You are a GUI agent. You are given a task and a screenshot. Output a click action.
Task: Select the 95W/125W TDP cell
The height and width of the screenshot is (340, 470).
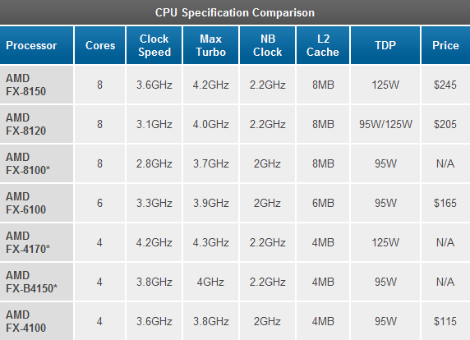(x=385, y=124)
